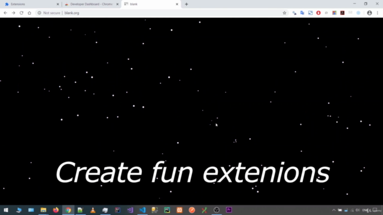
Task: Show hidden system tray icons
Action: [x=334, y=210]
